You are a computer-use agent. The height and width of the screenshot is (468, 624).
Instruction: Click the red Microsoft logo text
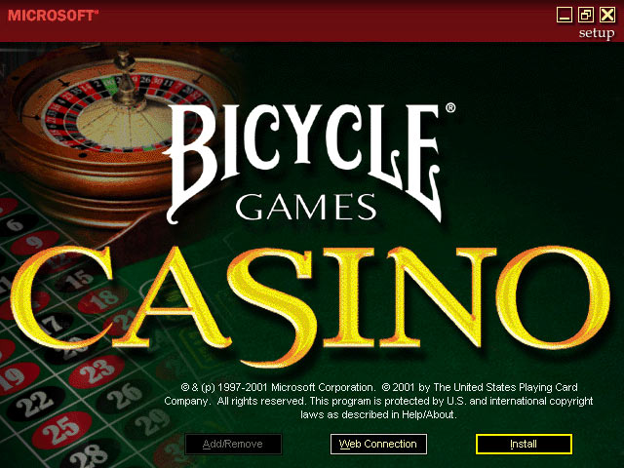click(x=53, y=16)
